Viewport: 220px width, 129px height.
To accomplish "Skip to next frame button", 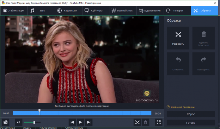I will (89, 122).
